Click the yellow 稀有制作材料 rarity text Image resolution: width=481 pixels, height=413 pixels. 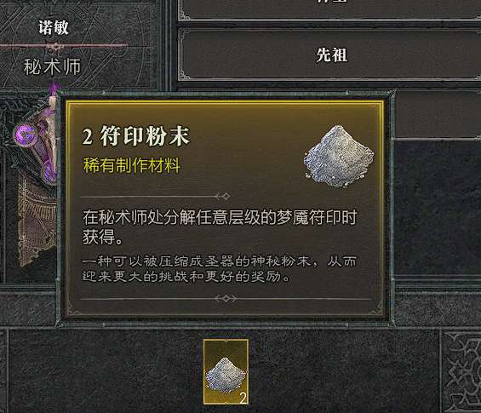pyautogui.click(x=131, y=165)
